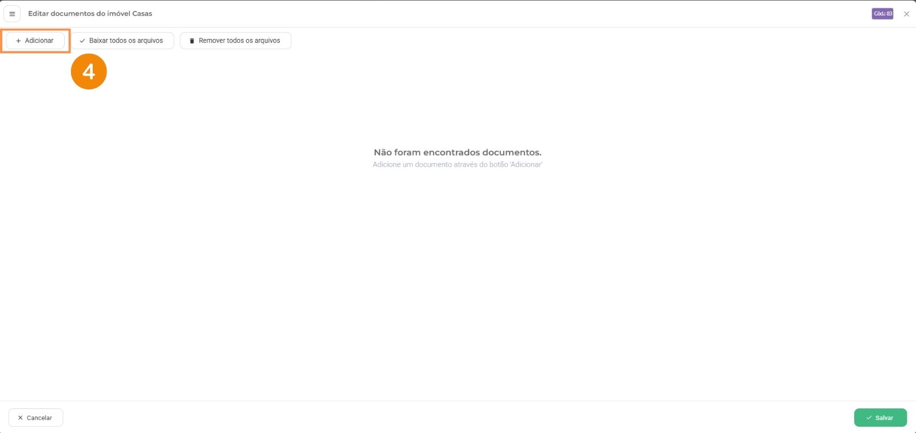Image resolution: width=916 pixels, height=433 pixels.
Task: Click the purple Cód: 83 badge
Action: pos(882,14)
